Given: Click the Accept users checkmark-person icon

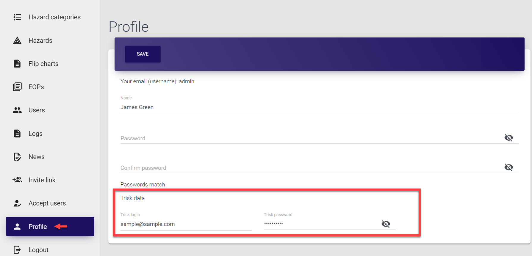Looking at the screenshot, I should coord(17,203).
